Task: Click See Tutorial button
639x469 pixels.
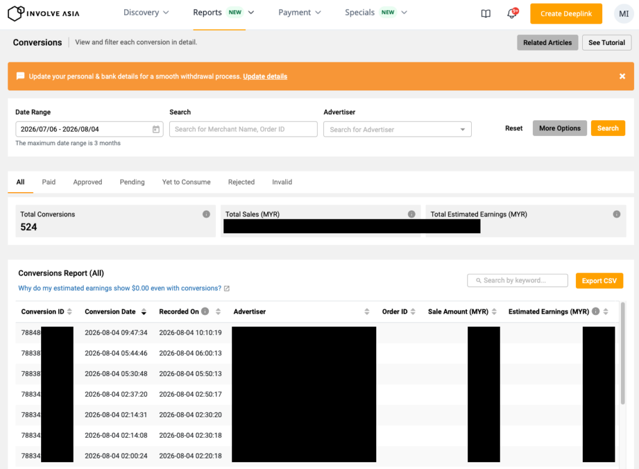Action: pos(607,42)
